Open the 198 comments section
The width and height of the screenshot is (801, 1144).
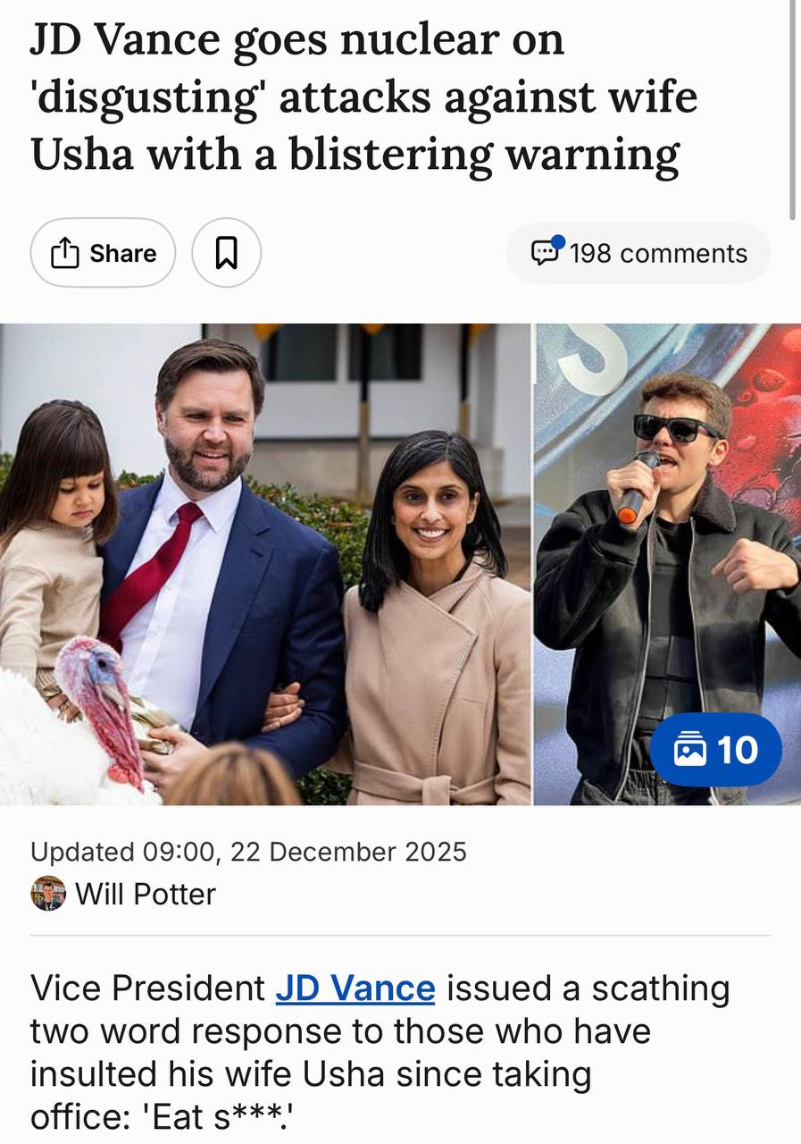tap(657, 254)
